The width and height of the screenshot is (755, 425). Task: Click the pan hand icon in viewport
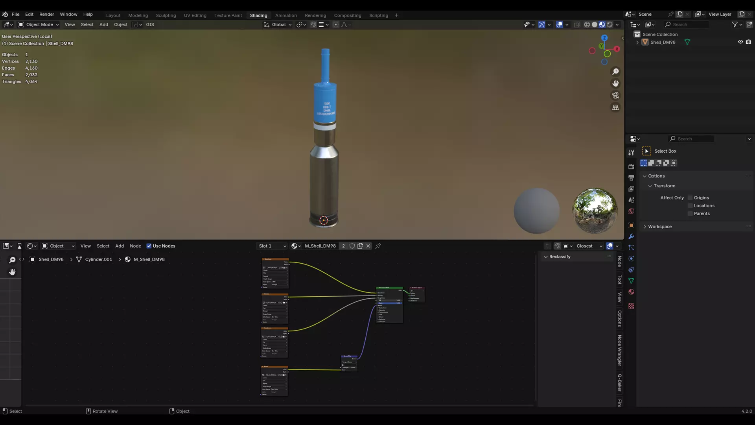(x=615, y=83)
